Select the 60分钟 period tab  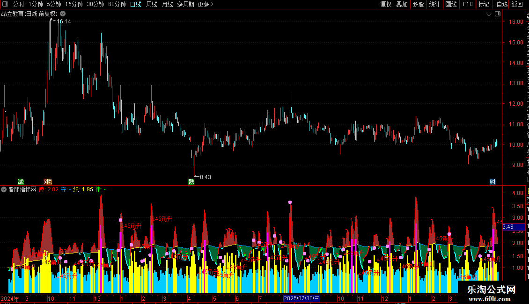tap(117, 4)
